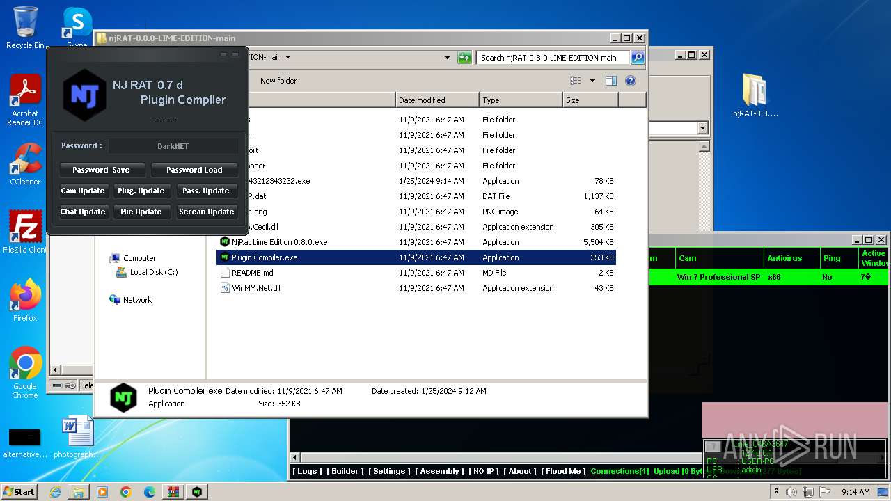The height and width of the screenshot is (501, 891).
Task: Click the Explorer search go icon
Action: (637, 58)
